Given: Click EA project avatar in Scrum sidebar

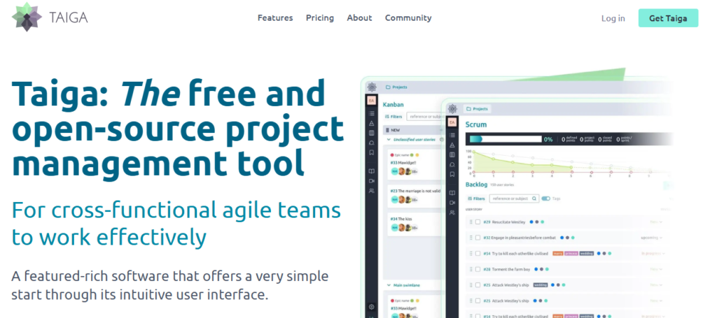Looking at the screenshot, I should click(x=452, y=122).
